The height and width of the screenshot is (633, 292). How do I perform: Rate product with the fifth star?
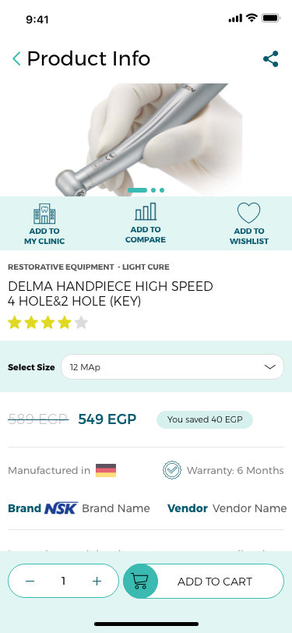tap(81, 323)
